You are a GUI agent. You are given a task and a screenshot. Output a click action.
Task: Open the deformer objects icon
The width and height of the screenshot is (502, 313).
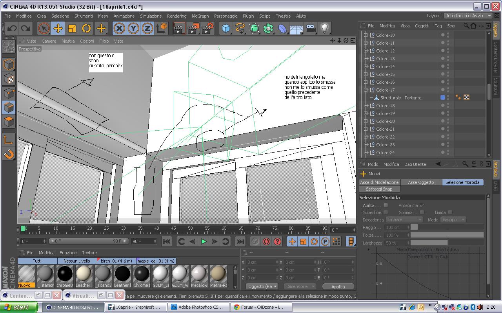click(x=282, y=28)
